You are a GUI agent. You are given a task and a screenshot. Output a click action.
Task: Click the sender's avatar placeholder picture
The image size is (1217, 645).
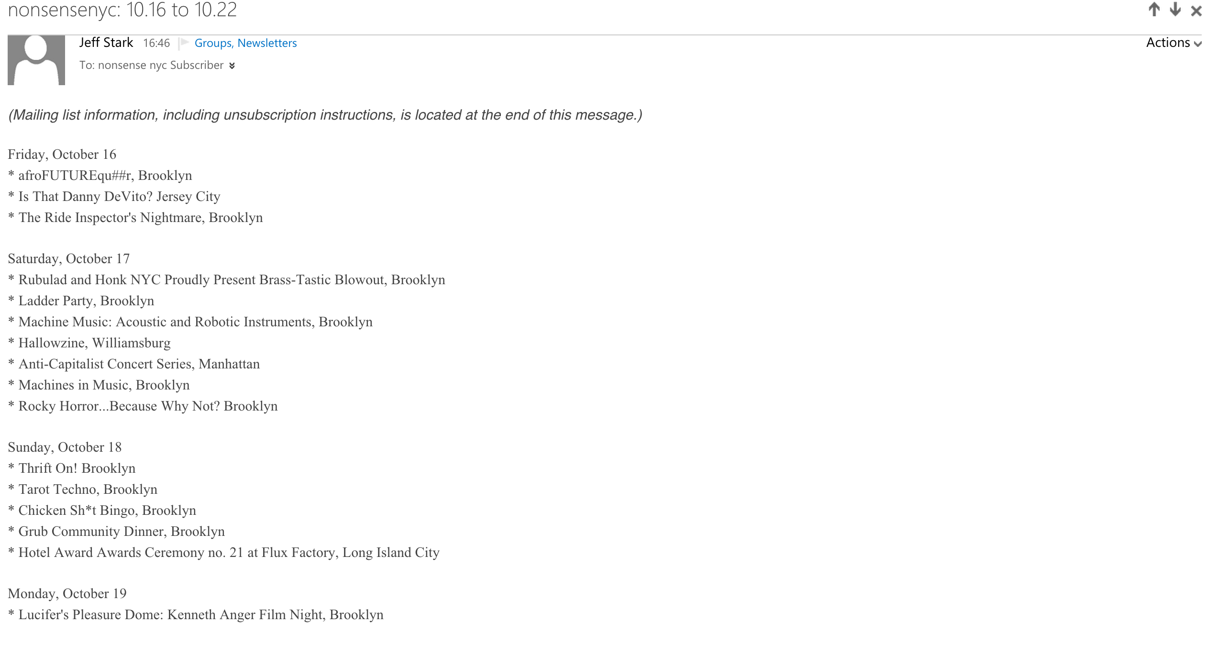point(36,60)
